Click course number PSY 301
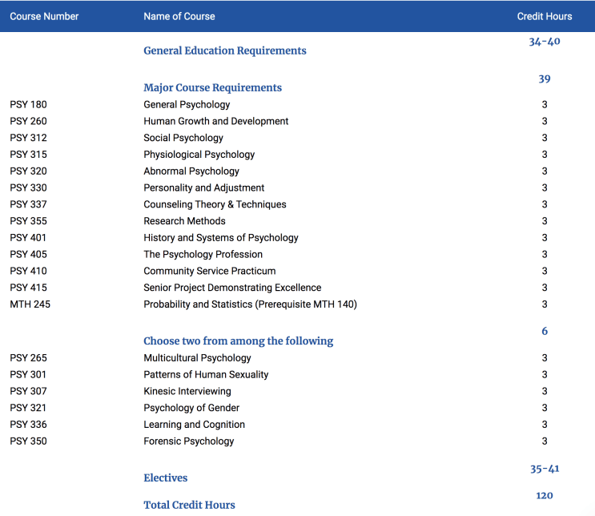 click(28, 375)
